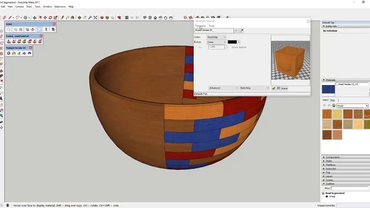Click the eyedropper icon in Template Material dialog

click(242, 31)
